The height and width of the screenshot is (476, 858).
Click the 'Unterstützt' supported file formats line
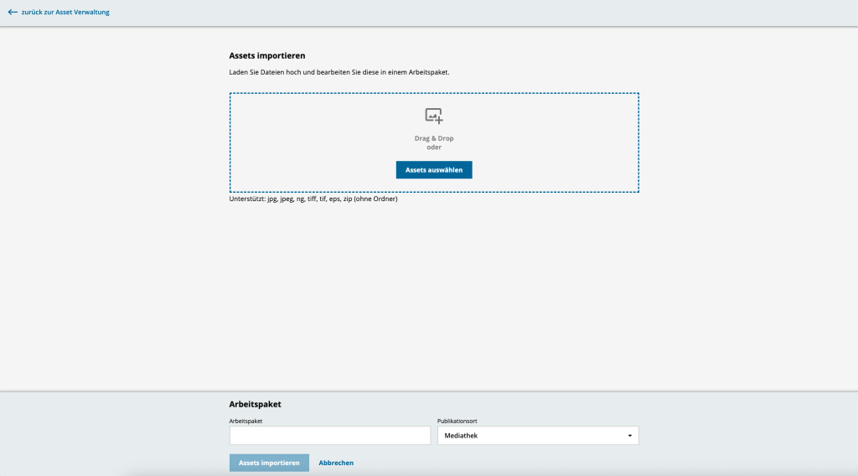313,199
